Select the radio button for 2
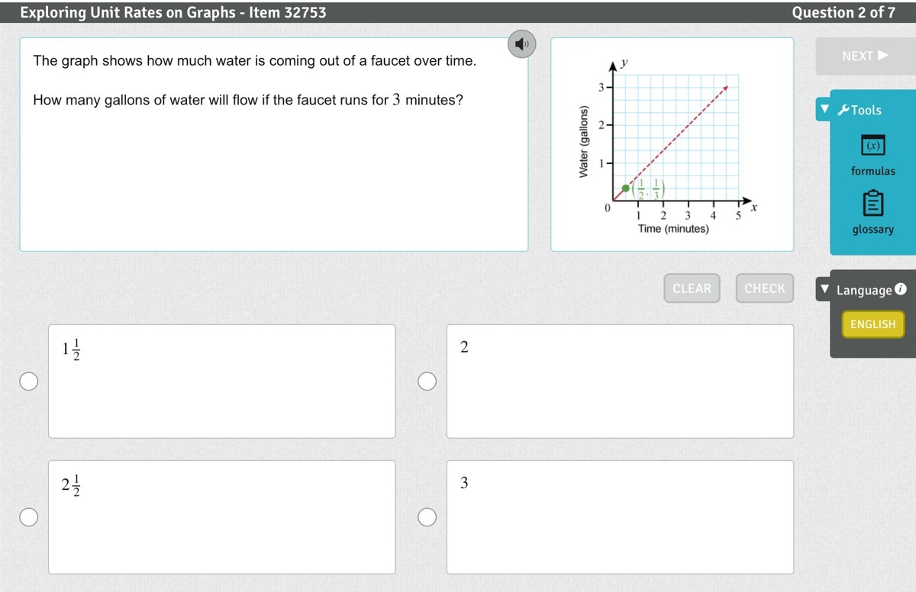 pos(427,381)
